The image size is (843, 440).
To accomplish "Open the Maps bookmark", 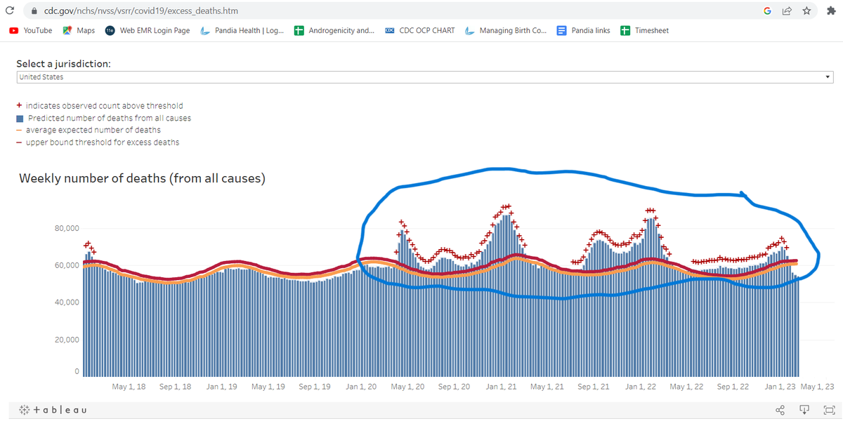I will pos(79,31).
